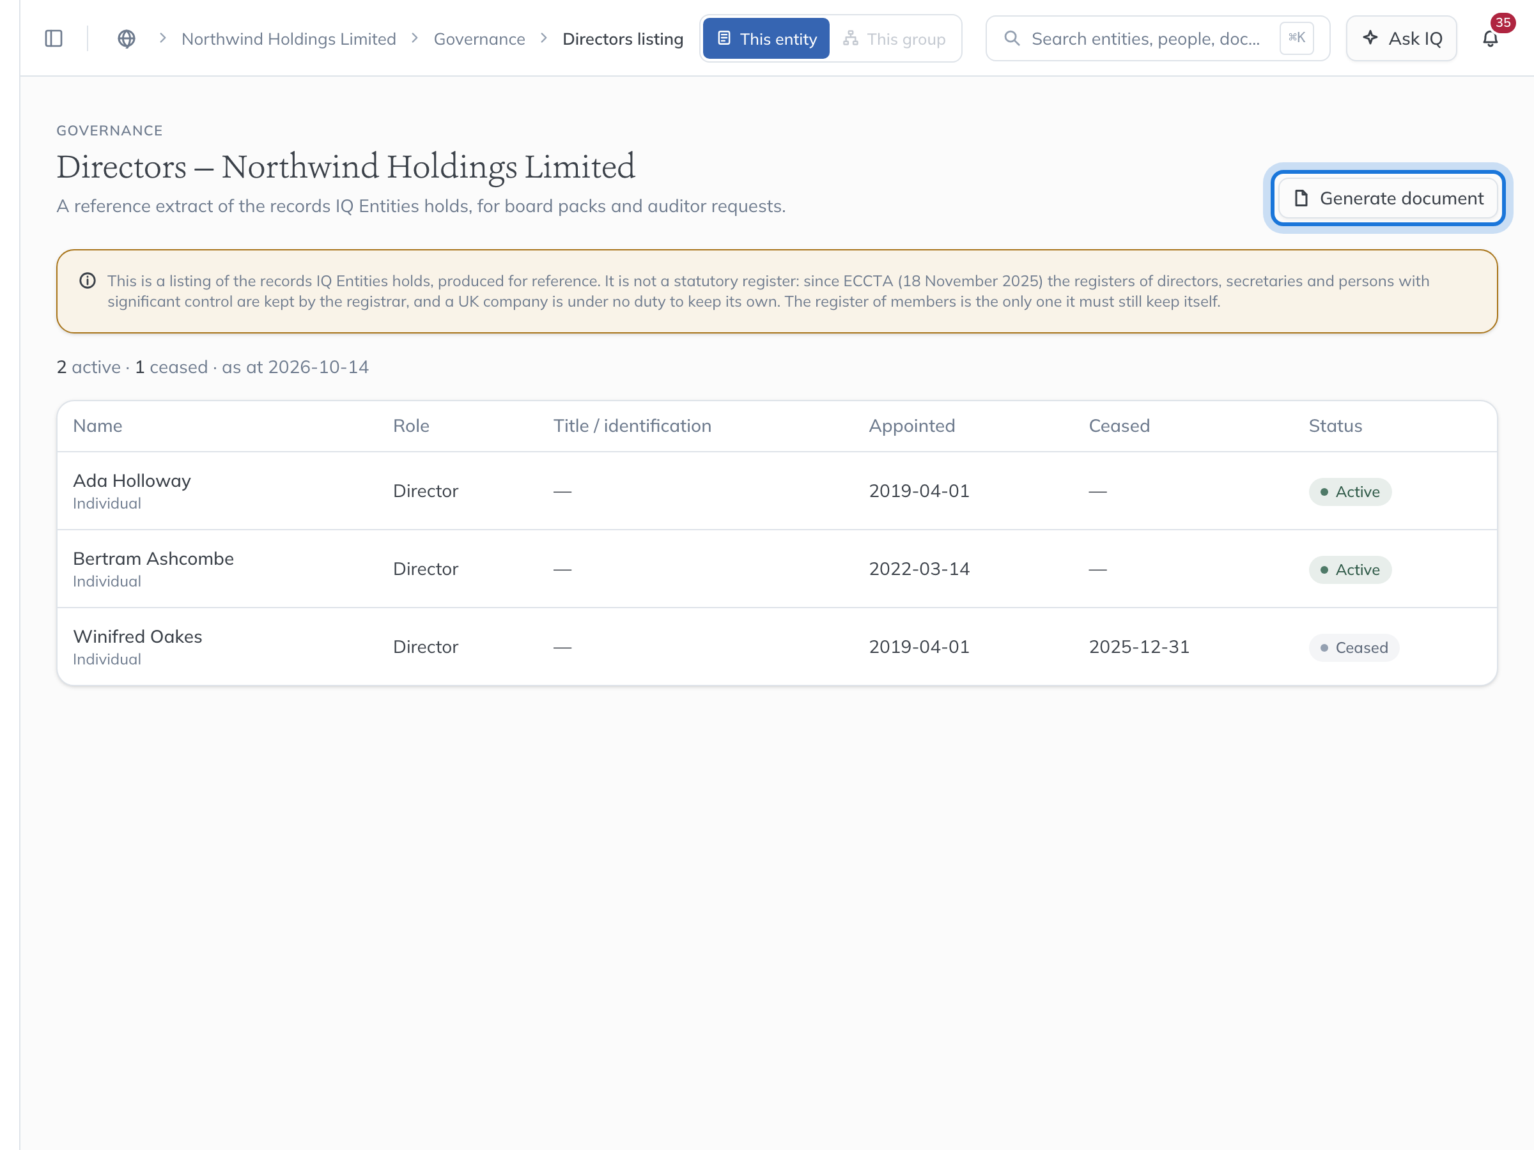Image resolution: width=1534 pixels, height=1150 pixels.
Task: Click the '2 active · 1 ceased' summary line
Action: pos(212,367)
